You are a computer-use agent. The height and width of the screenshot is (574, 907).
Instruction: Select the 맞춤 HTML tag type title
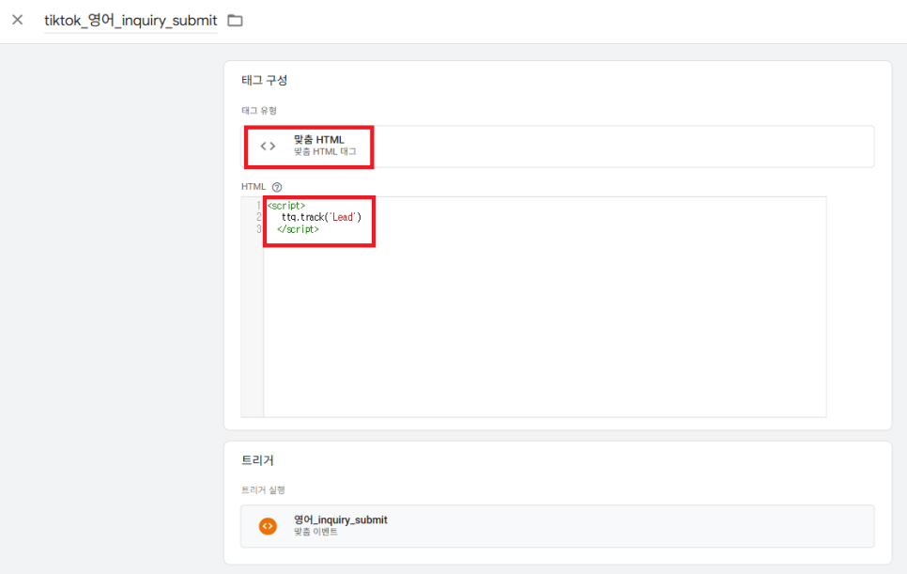click(318, 140)
